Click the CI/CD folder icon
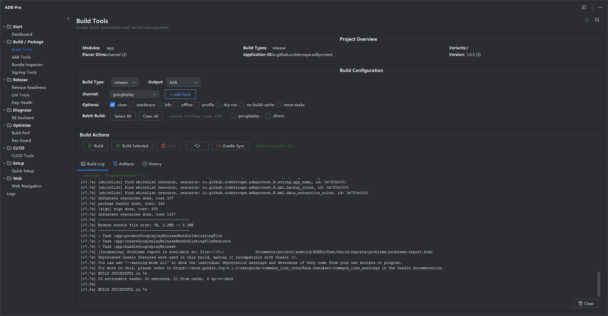Screen dimensions: 608x316 pyautogui.click(x=9, y=148)
